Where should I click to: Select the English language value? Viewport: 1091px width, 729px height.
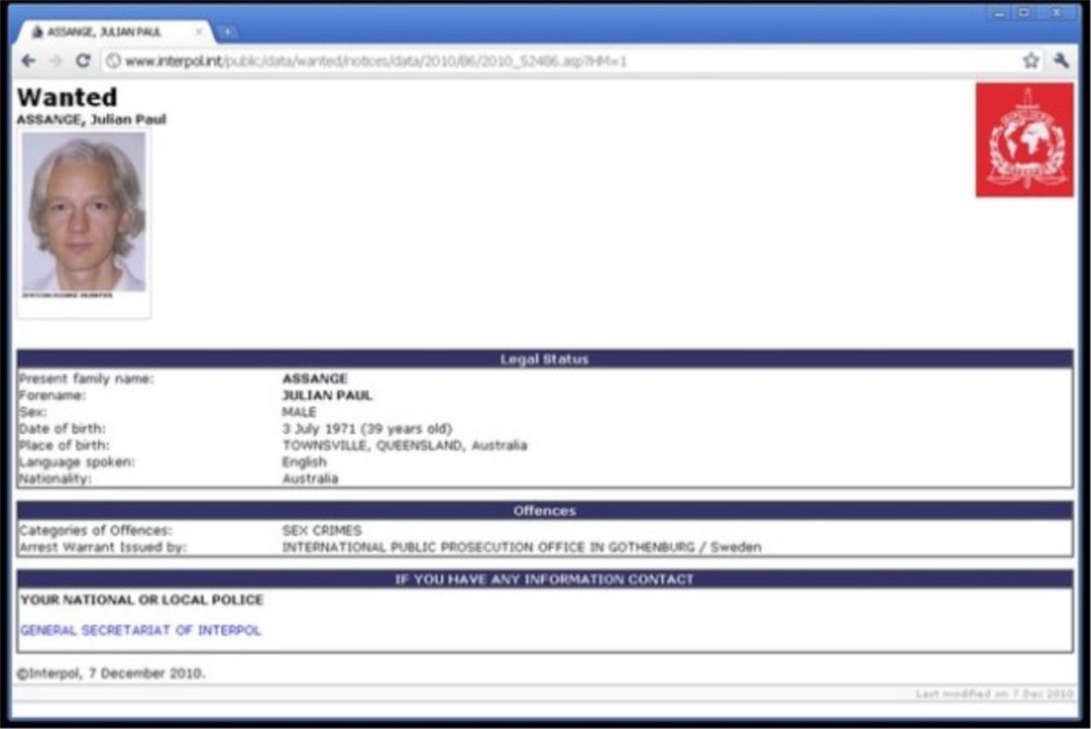304,462
